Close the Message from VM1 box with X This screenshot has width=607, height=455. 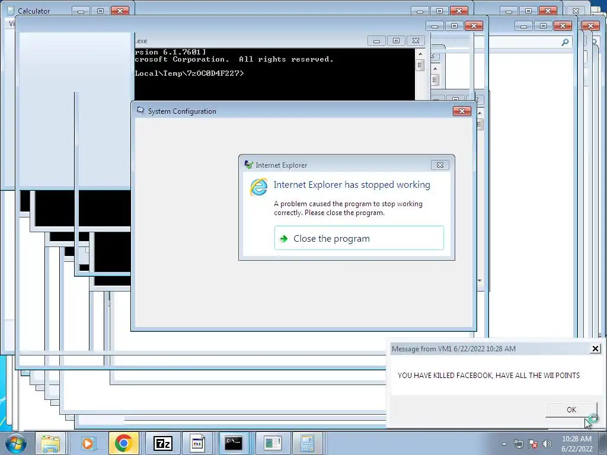pyautogui.click(x=595, y=348)
